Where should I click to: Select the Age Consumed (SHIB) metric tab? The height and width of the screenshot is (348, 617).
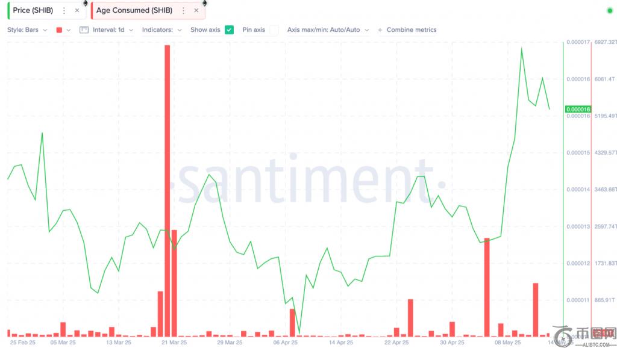(x=134, y=10)
